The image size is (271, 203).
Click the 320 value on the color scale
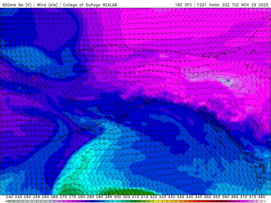(x=153, y=197)
